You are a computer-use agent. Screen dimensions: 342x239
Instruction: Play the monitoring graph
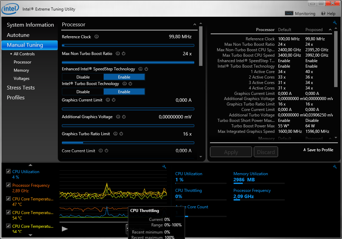click(65, 229)
